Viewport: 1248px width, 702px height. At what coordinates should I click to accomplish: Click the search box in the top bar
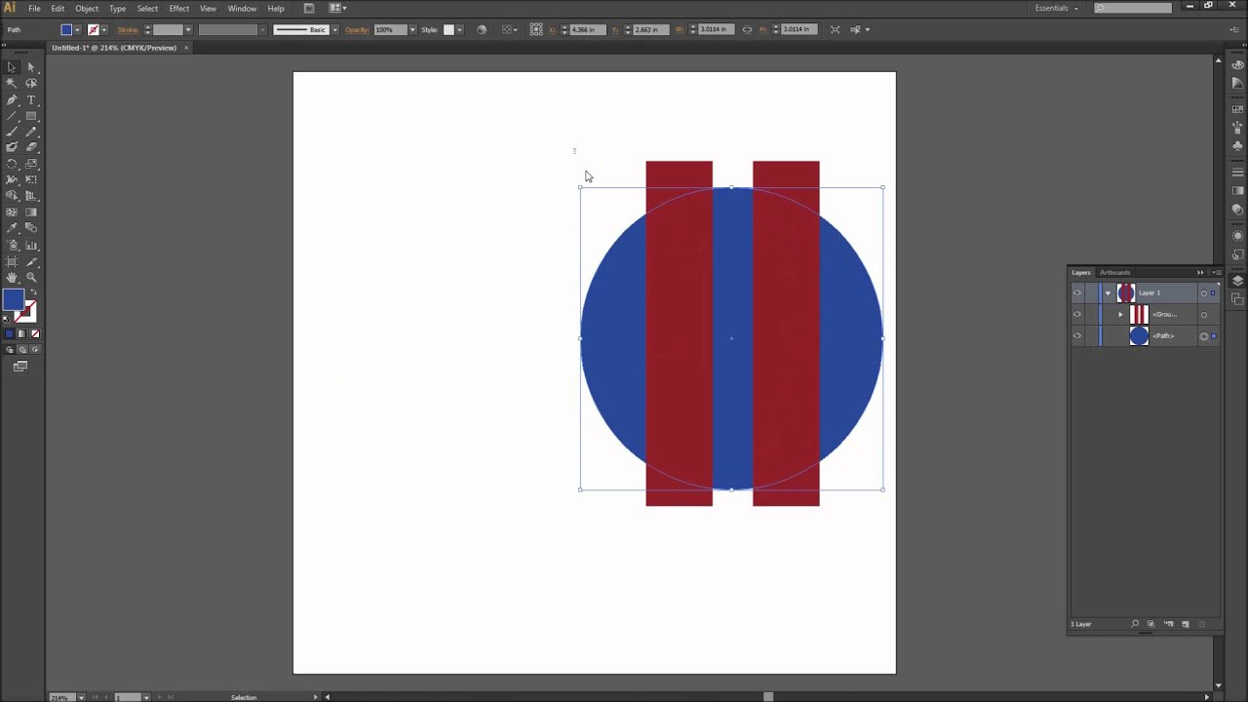1133,8
